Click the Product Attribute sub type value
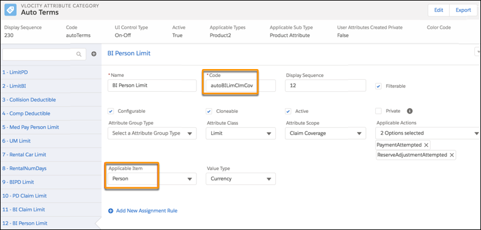This screenshot has height=230, width=481. click(290, 35)
